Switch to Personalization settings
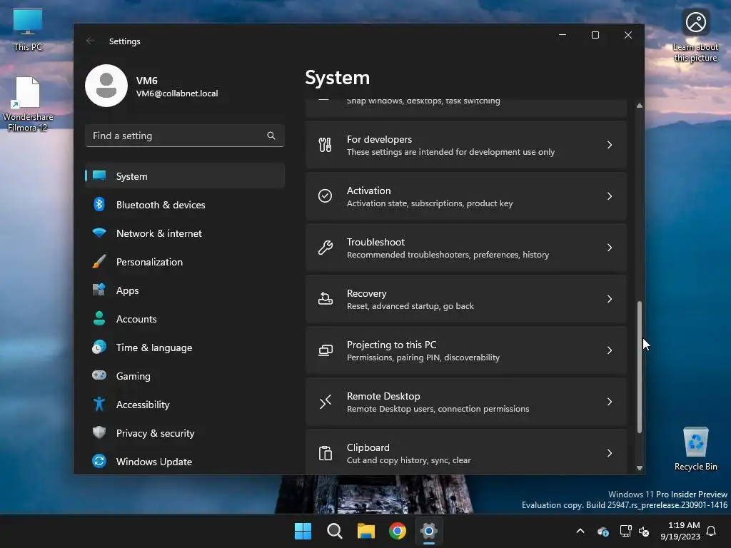The image size is (731, 548). click(185, 262)
